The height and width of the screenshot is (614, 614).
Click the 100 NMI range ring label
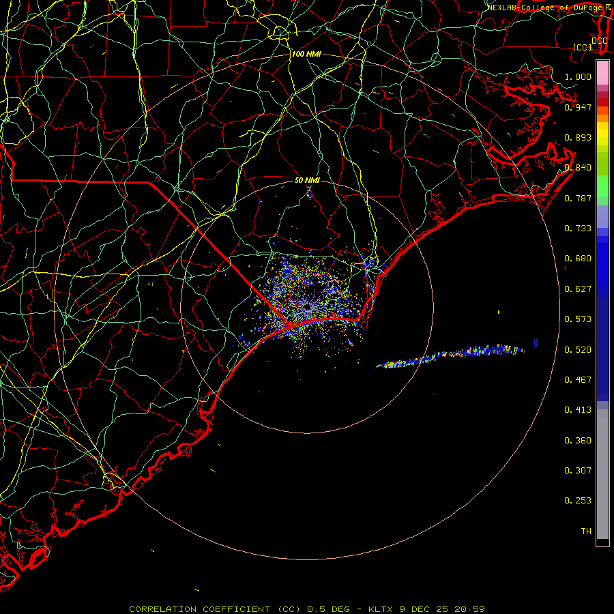(x=306, y=54)
